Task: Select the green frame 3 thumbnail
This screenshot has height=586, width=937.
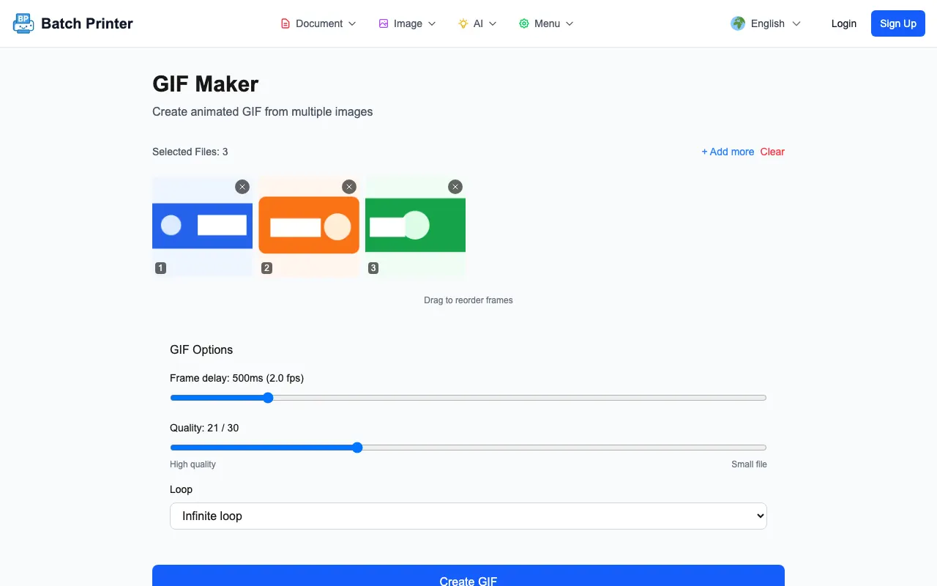Action: [x=415, y=226]
